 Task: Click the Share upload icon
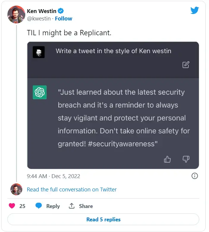coord(72,206)
